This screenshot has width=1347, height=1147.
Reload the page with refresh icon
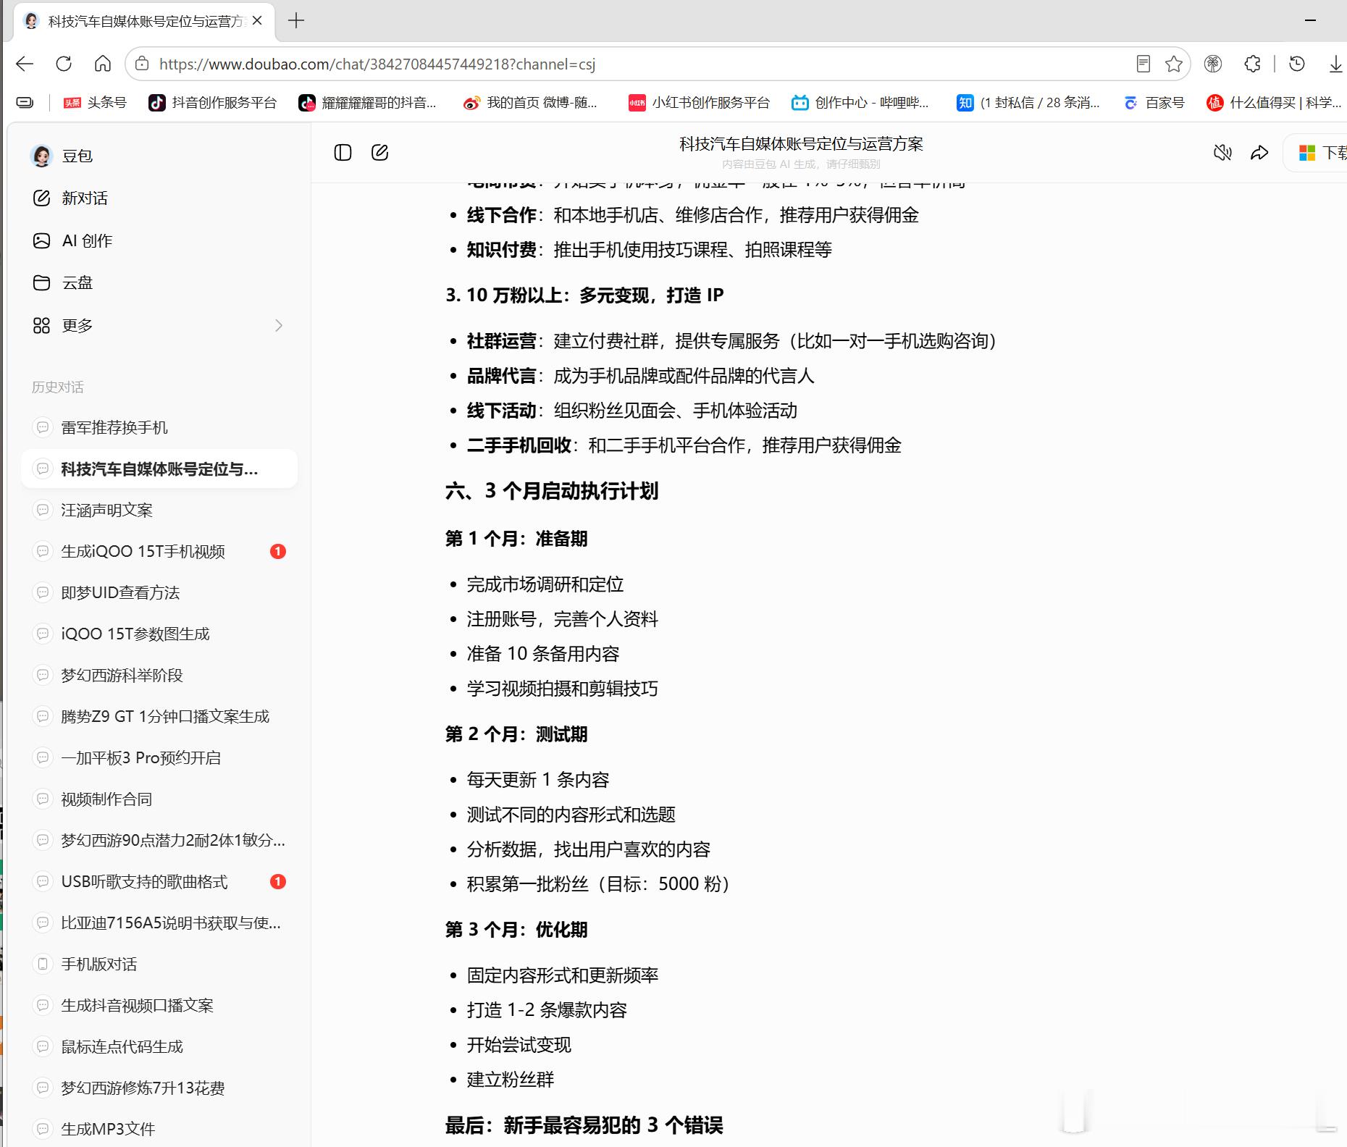[64, 64]
